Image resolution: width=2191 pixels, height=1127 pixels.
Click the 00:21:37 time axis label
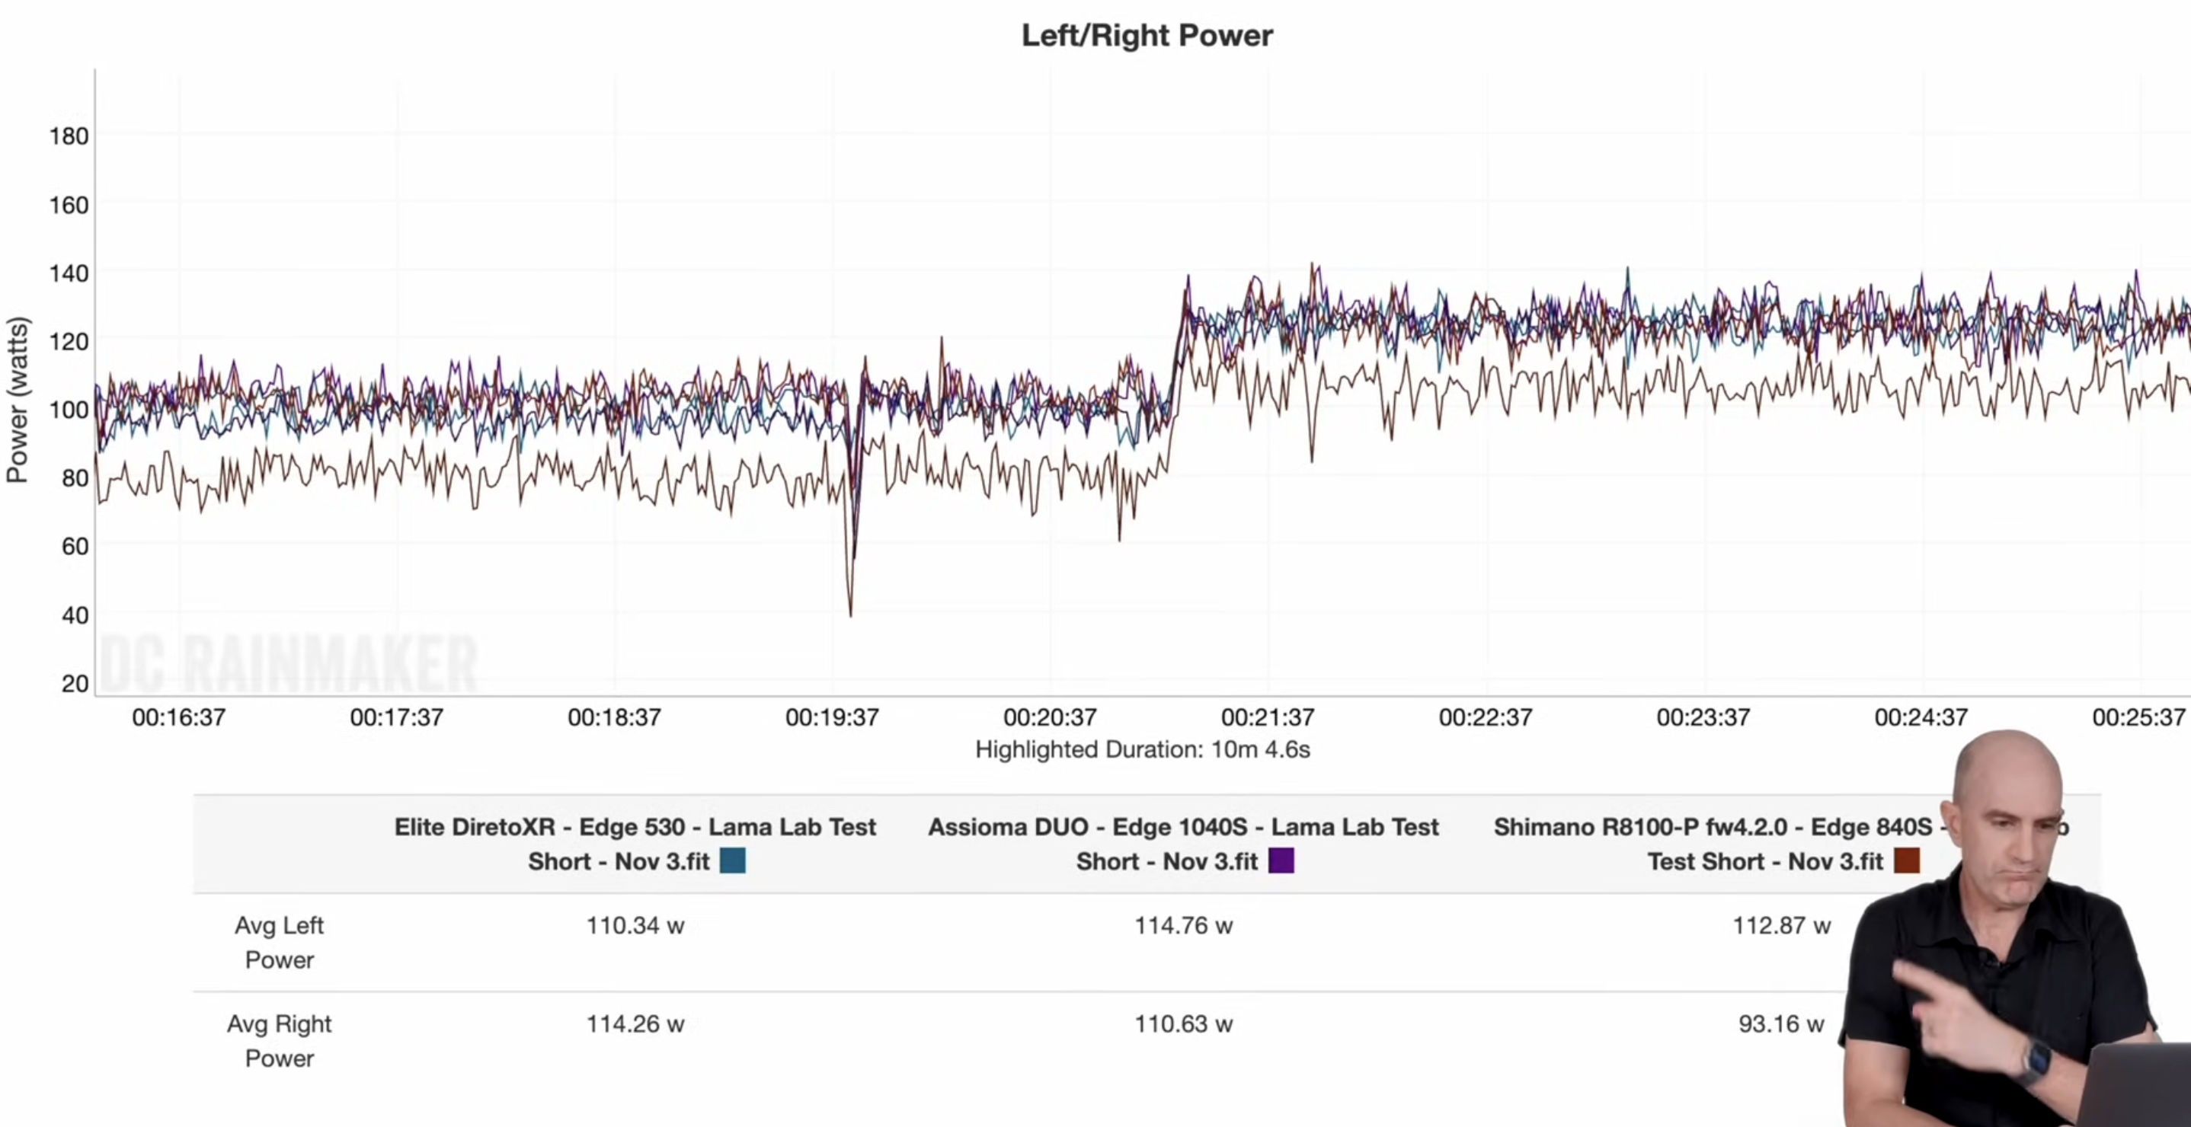(x=1268, y=717)
